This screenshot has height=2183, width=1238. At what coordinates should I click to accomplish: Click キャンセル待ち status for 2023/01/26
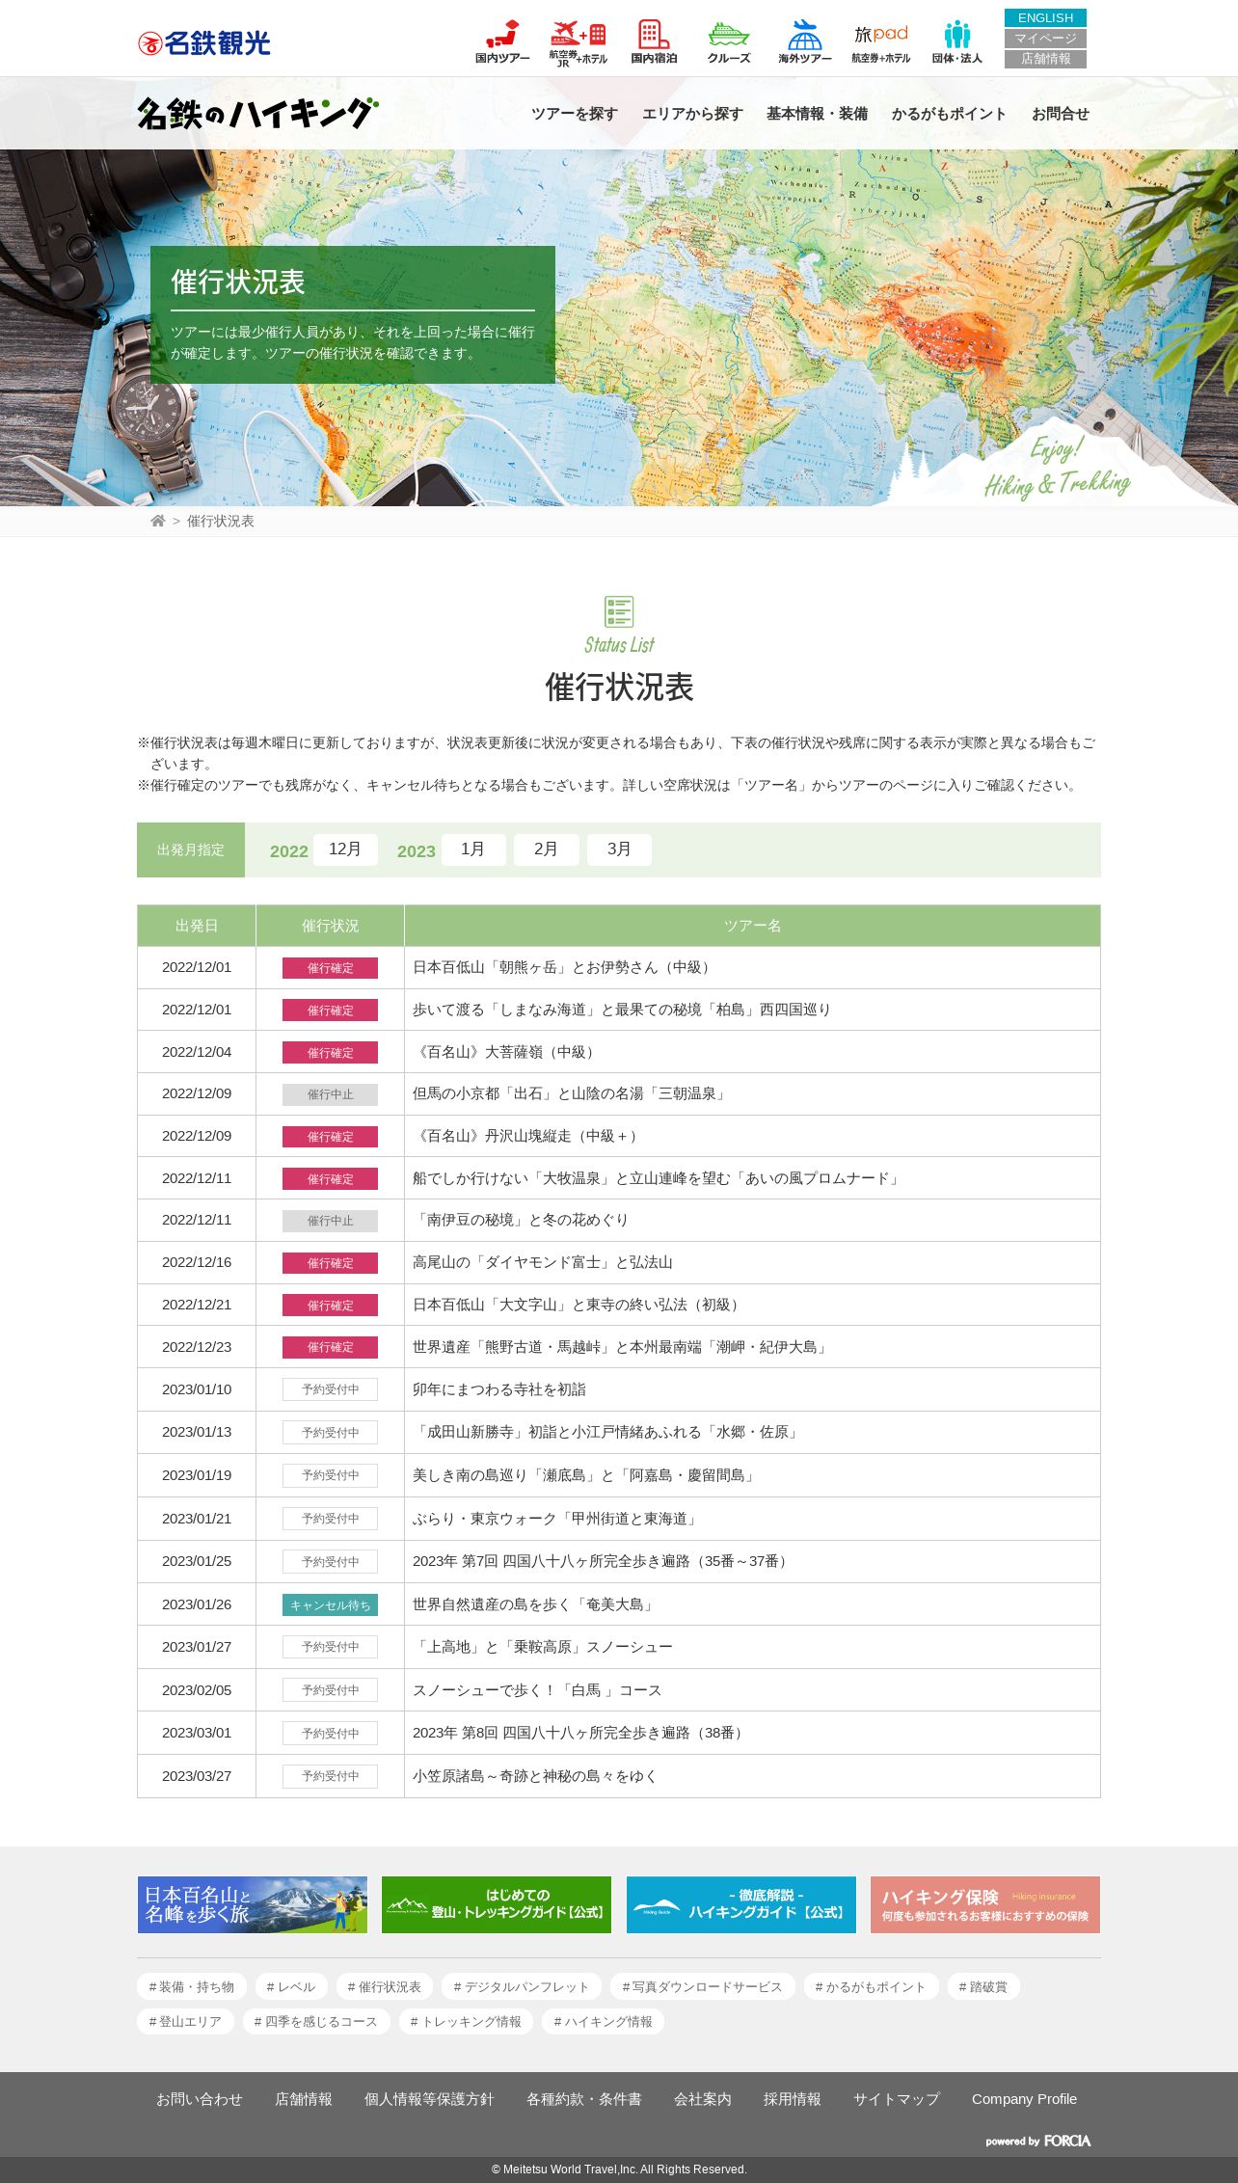330,1604
